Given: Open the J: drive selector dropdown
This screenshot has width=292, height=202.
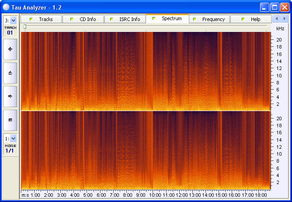Looking at the screenshot, I should click(13, 20).
